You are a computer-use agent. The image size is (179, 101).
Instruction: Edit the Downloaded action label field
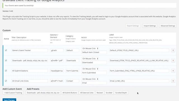[x=94, y=62]
